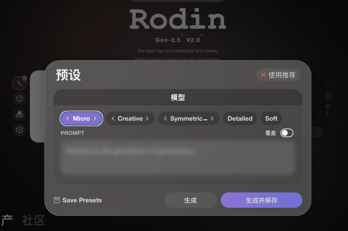Image resolution: width=348 pixels, height=231 pixels.
Task: Select the Symmetric preset pill
Action: (188, 119)
